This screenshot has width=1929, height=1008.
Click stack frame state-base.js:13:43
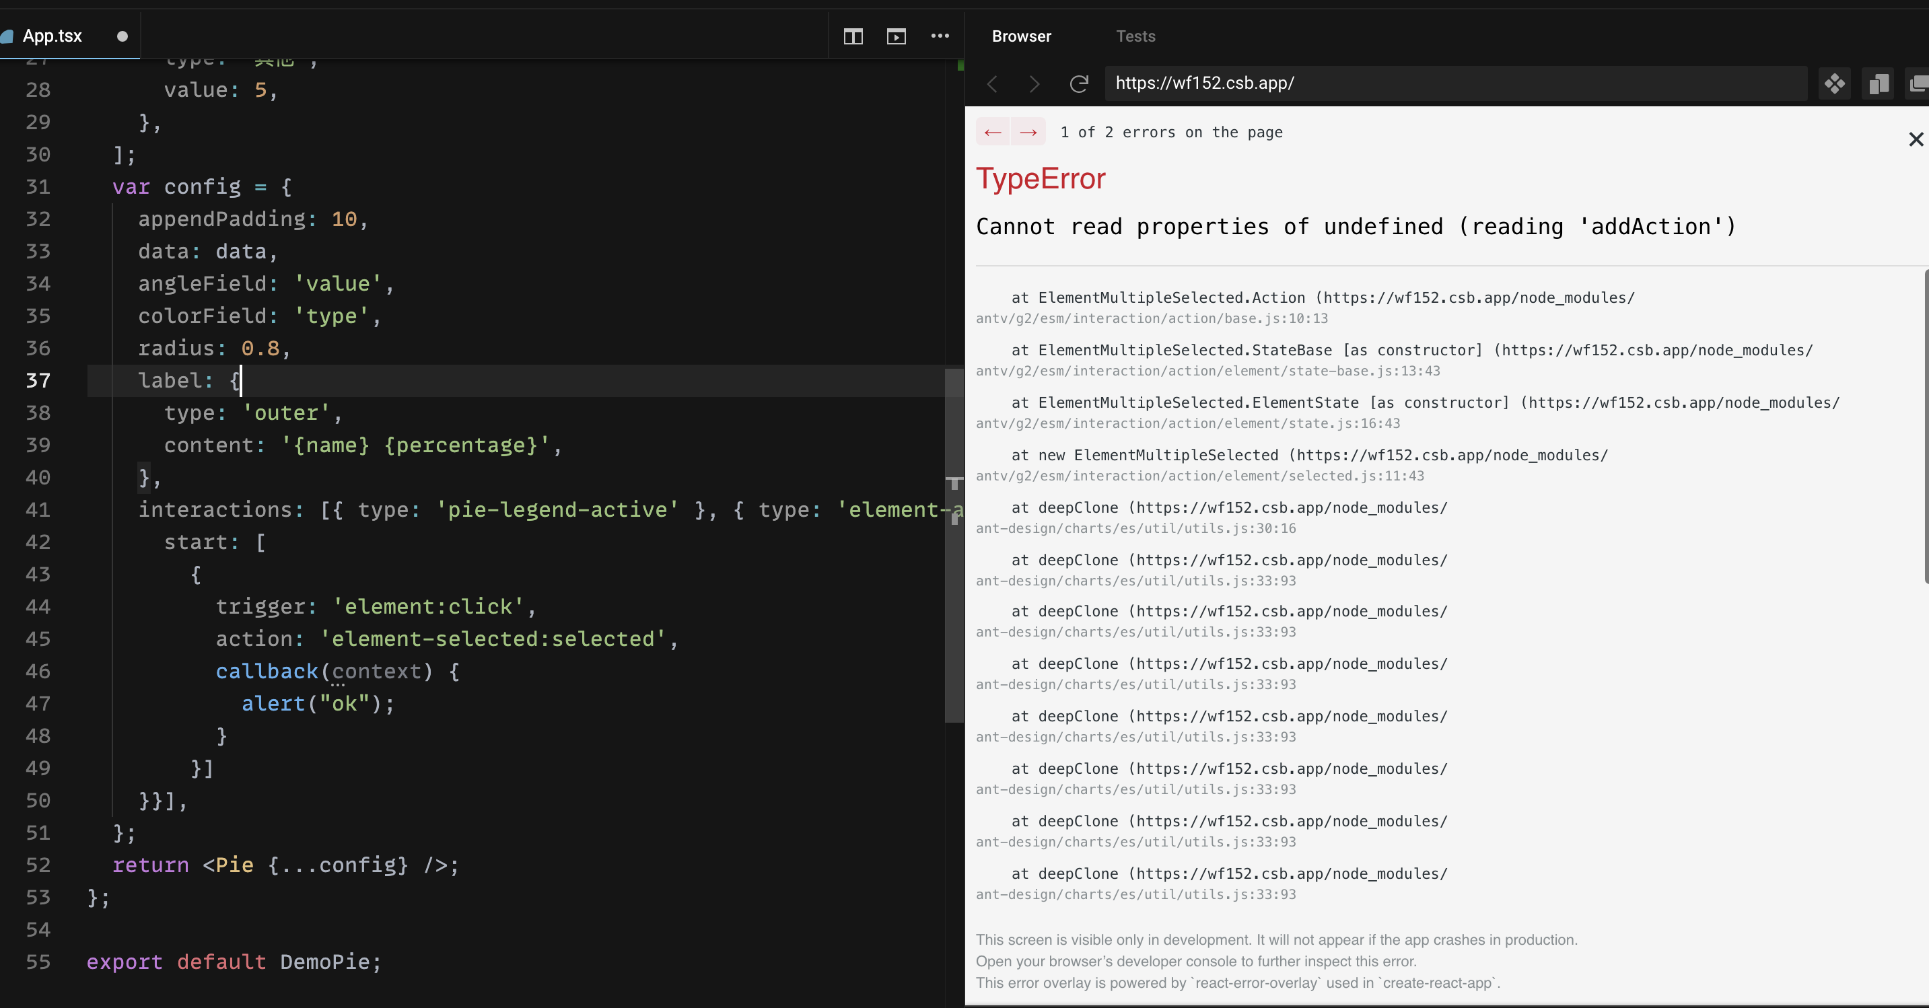click(x=1207, y=371)
